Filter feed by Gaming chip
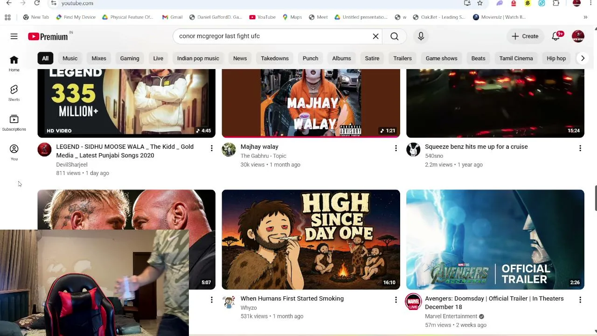Image resolution: width=597 pixels, height=336 pixels. 130,58
